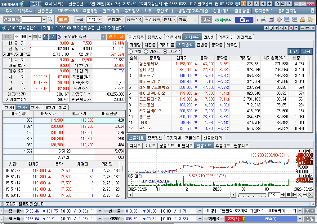Click the crossed-out pin icon in window bar
317x224 pixels.
[291, 28]
